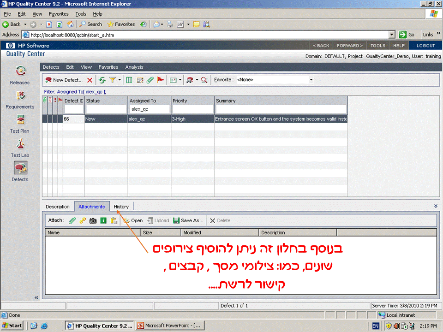443x332 pixels.
Task: Click the browser Back dropdown arrow
Action: tap(25, 24)
